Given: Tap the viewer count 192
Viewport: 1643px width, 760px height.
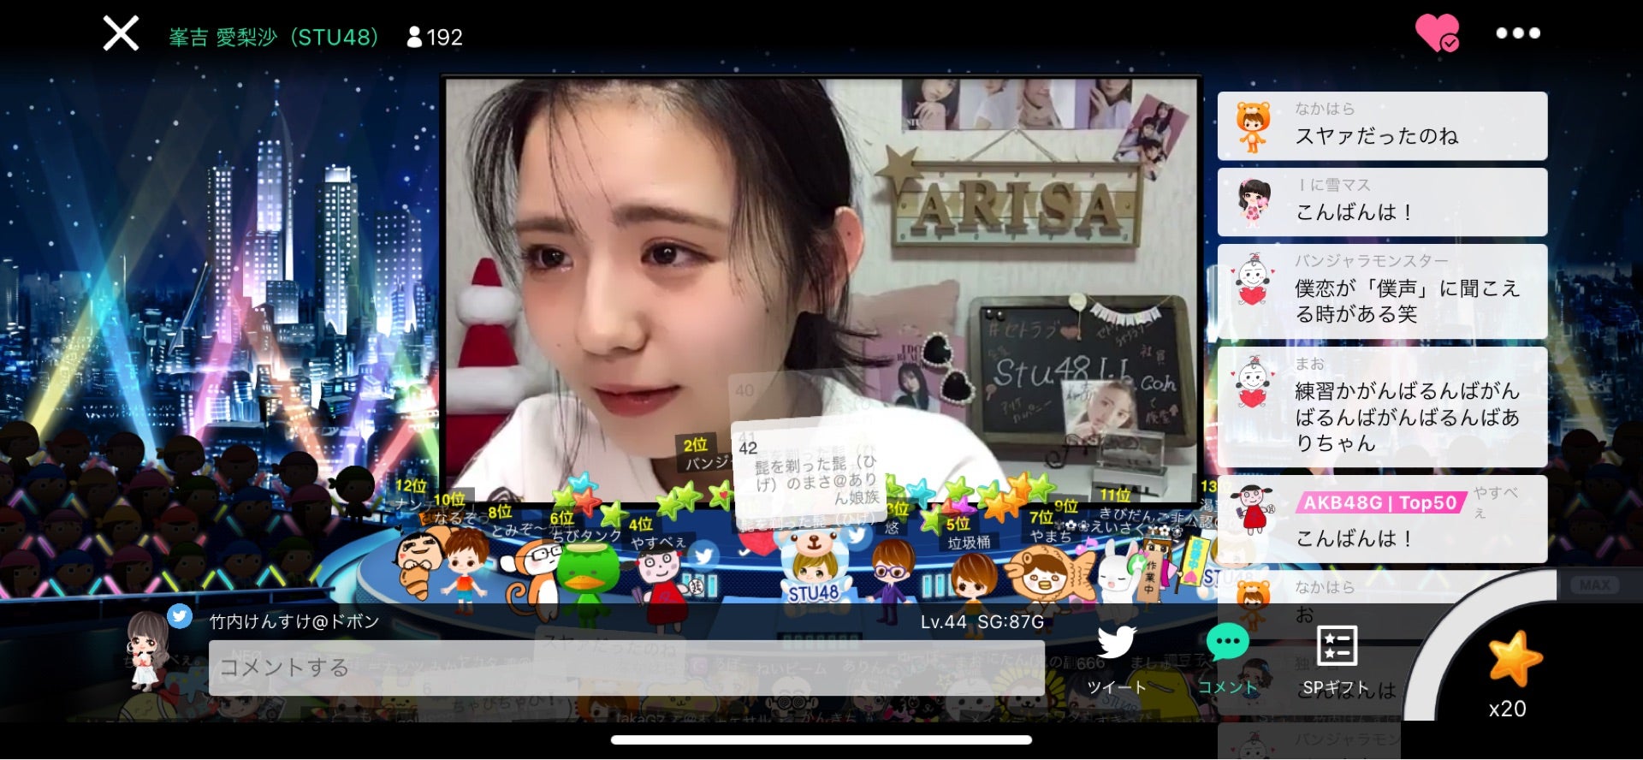Looking at the screenshot, I should pyautogui.click(x=435, y=37).
